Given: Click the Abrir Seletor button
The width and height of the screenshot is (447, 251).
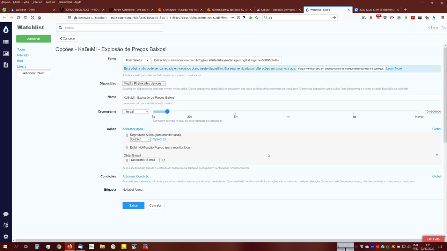Looking at the screenshot, I should coord(134,60).
